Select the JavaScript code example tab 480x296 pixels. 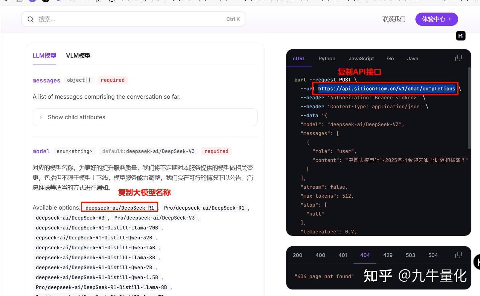[x=361, y=58]
